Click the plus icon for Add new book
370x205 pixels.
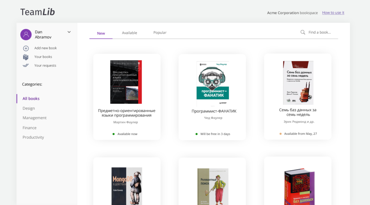(26, 48)
